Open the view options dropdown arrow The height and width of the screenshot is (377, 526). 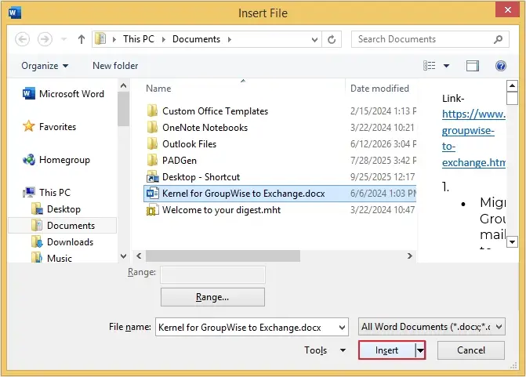(x=447, y=66)
